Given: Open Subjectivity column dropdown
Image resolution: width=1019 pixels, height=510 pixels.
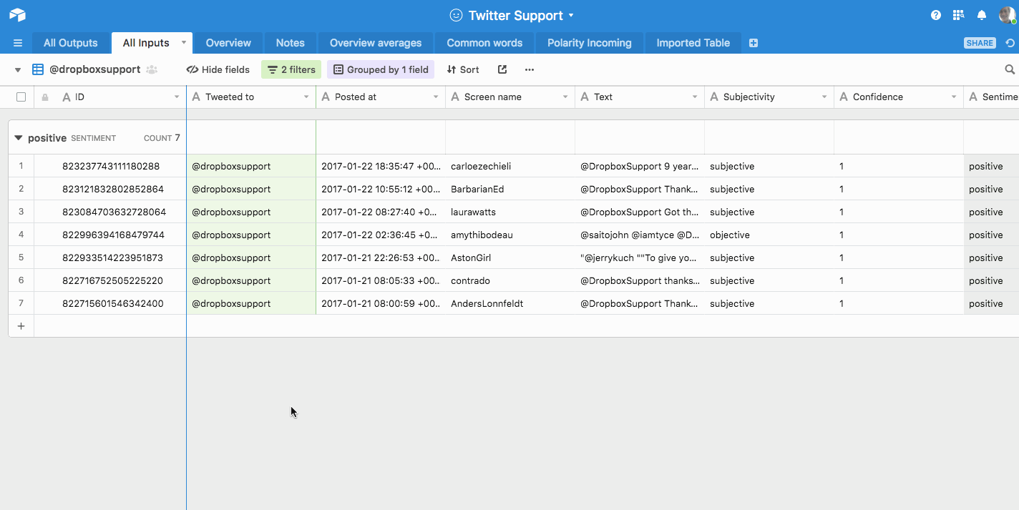Looking at the screenshot, I should [824, 97].
